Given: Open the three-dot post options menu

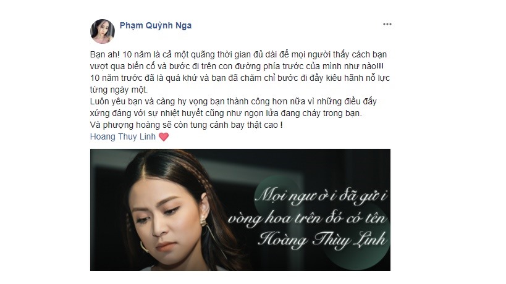Looking at the screenshot, I should [387, 24].
